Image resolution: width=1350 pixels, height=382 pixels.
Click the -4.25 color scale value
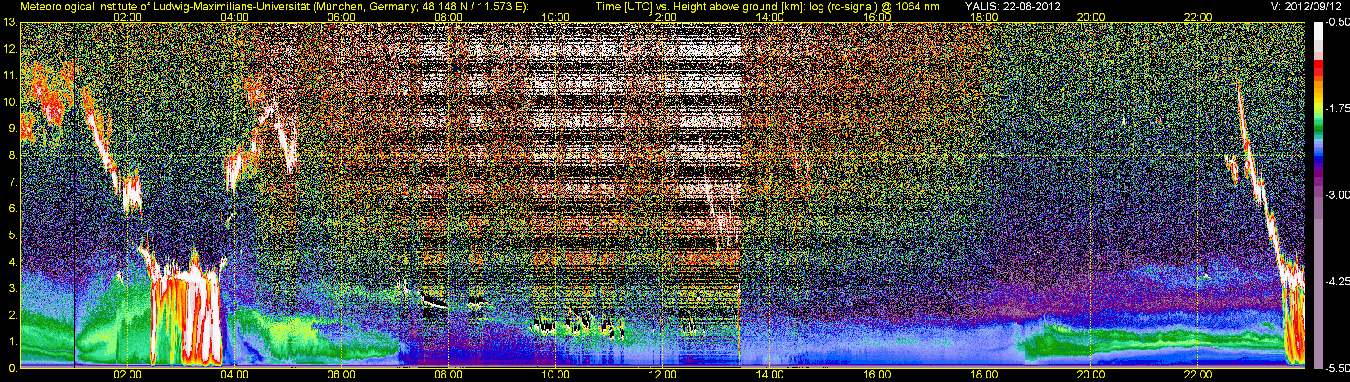click(1337, 281)
